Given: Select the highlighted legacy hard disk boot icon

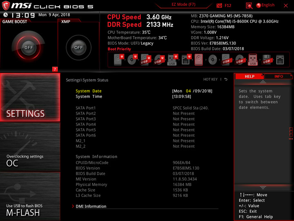Looking at the screenshot, I should [199, 60].
